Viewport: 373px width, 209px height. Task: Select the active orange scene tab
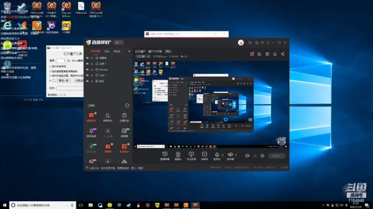pos(96,52)
